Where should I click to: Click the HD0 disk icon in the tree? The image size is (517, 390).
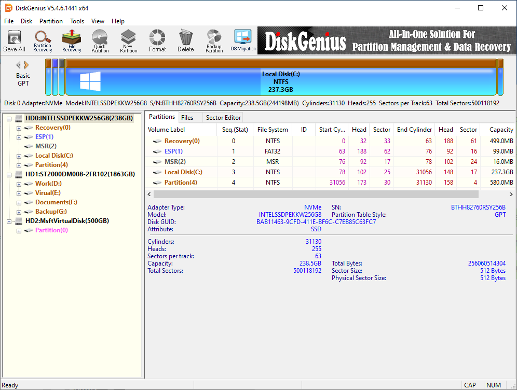[19, 118]
